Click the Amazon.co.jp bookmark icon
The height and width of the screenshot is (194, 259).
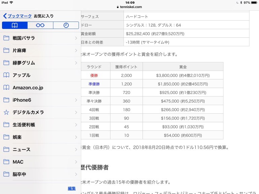coord(6,88)
